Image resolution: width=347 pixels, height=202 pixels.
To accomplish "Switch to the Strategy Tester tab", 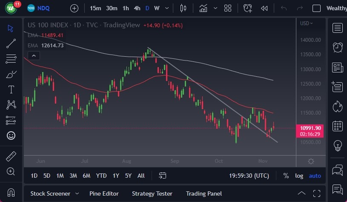I will click(152, 193).
